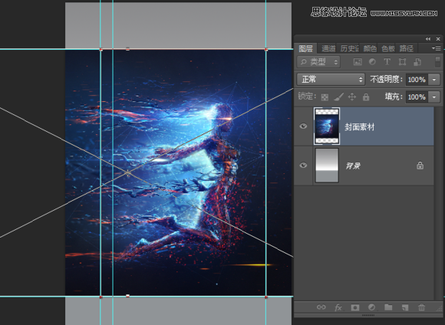Open the 颜色 (Color) tab
Image resolution: width=445 pixels, height=325 pixels.
click(x=370, y=48)
